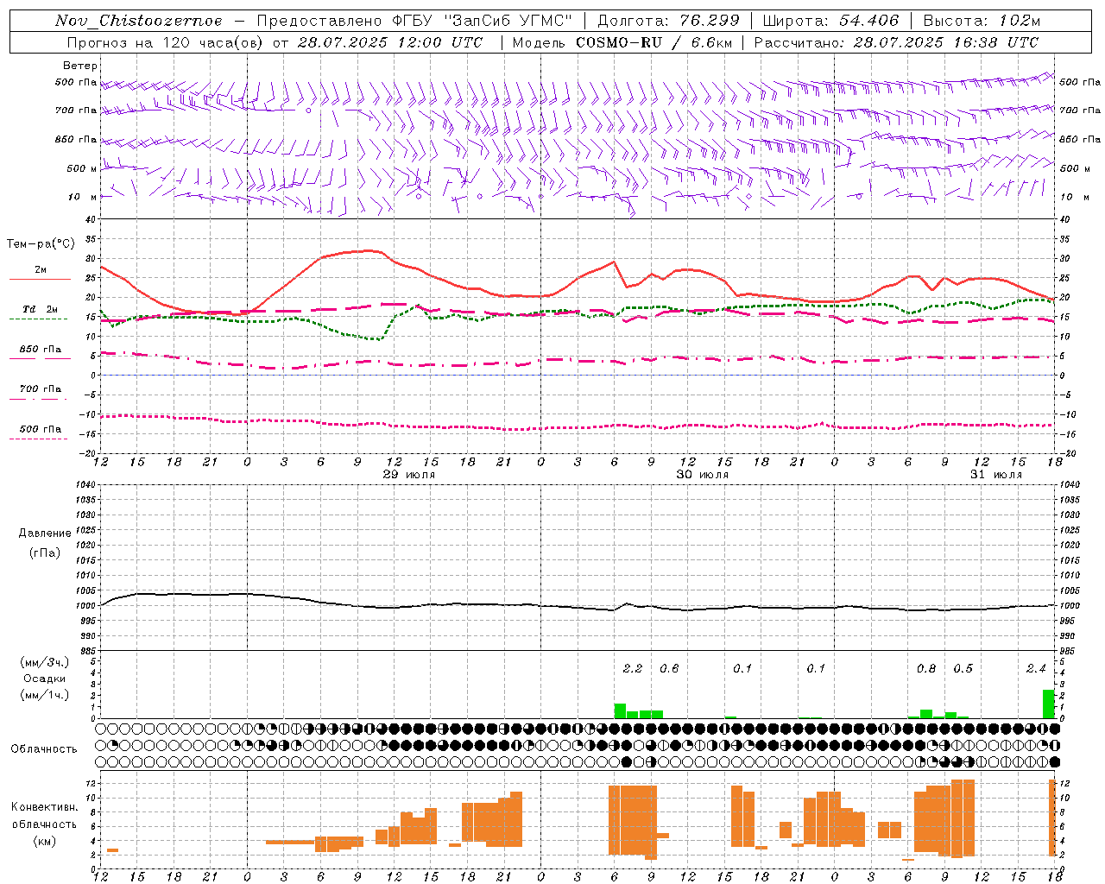Screen dimensions: 1105x884
Task: Select the elevation text Высота: 102м
Action: click(982, 21)
